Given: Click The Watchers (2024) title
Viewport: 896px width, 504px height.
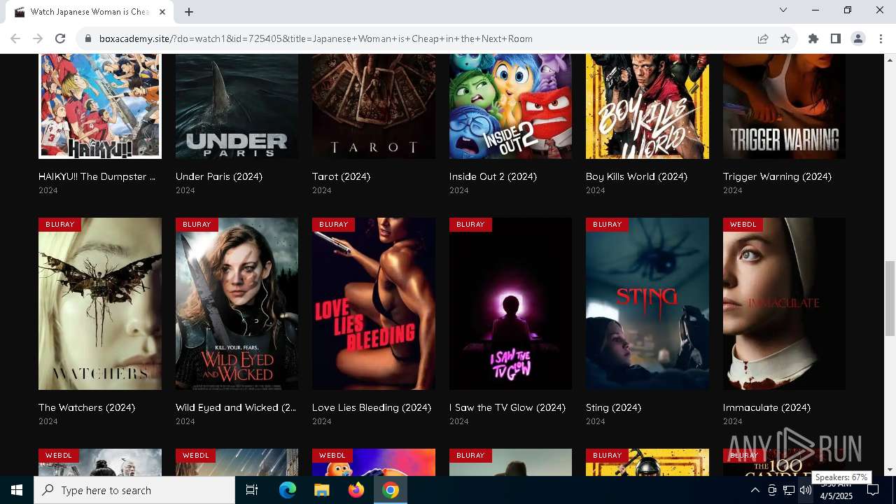Looking at the screenshot, I should 87,407.
